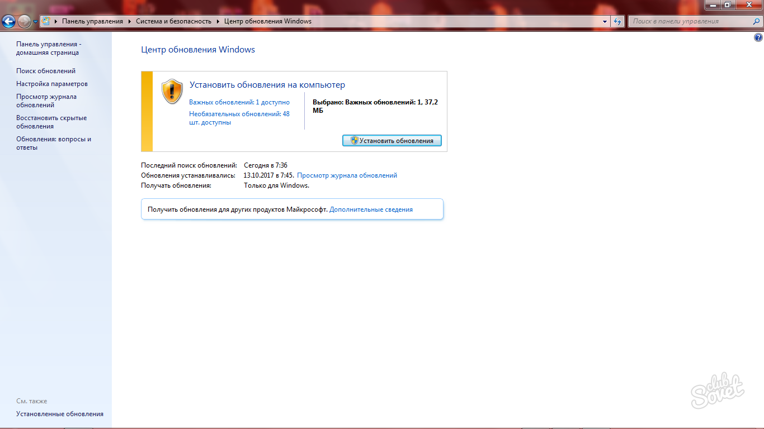Click the value 'Сегодня в 7:36'

[x=266, y=165]
